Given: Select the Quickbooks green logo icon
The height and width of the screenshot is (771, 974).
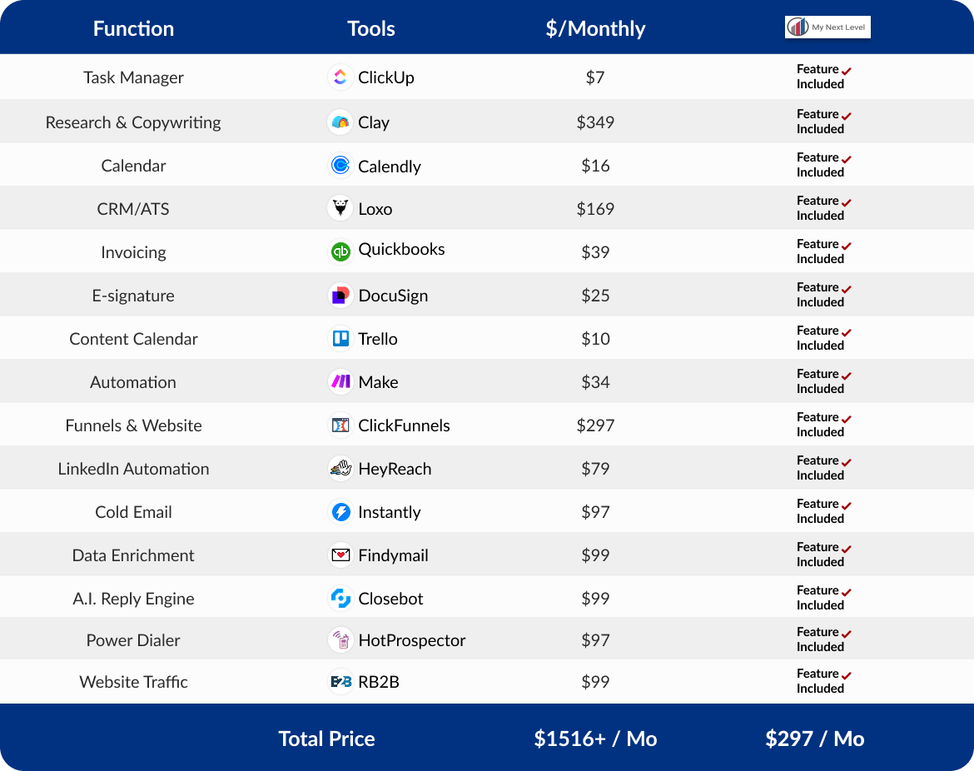Looking at the screenshot, I should [340, 251].
